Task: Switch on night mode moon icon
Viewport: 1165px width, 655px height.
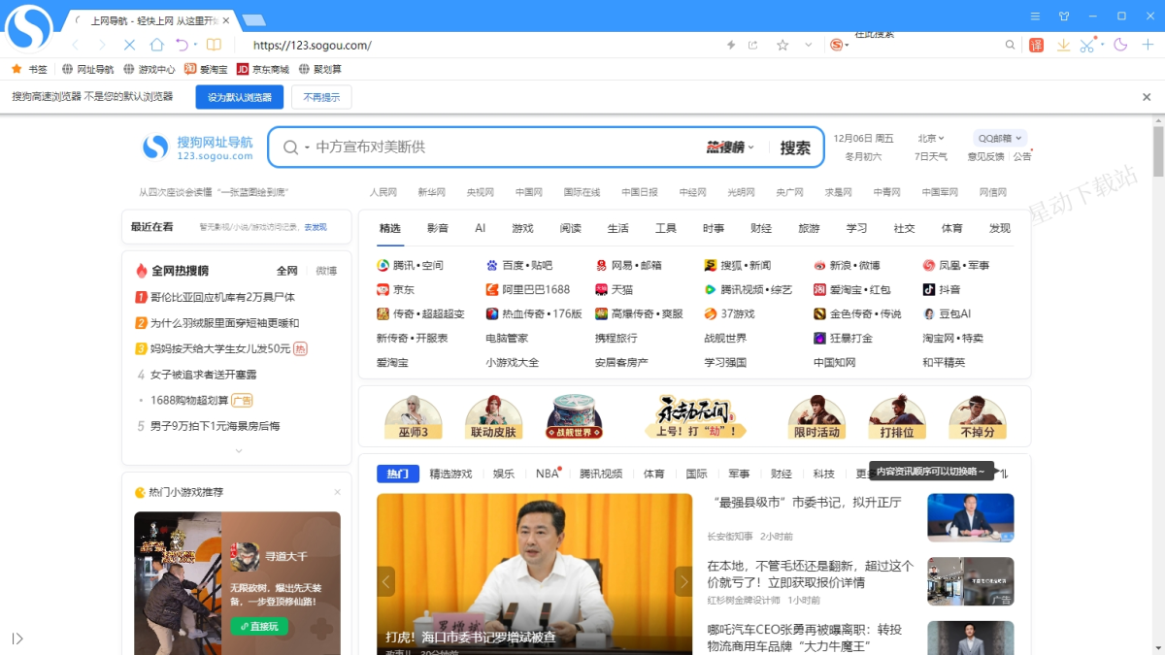Action: (x=1120, y=45)
